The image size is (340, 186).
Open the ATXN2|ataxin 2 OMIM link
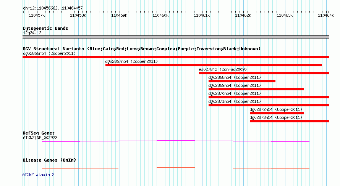pyautogui.click(x=38, y=175)
